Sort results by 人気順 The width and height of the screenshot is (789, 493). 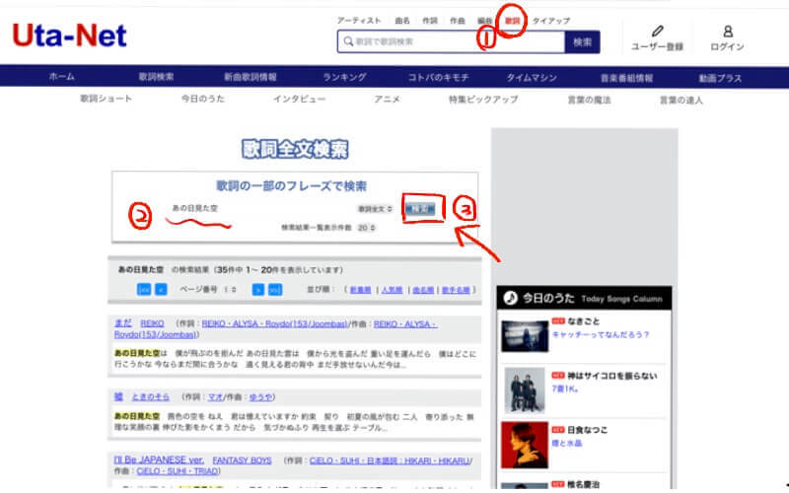tap(392, 290)
